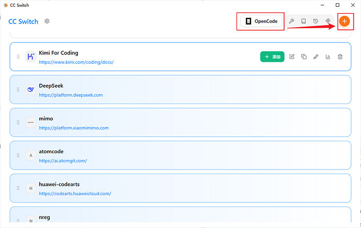This screenshot has height=228, width=361.
Task: Open the history clock icon
Action: click(x=315, y=21)
